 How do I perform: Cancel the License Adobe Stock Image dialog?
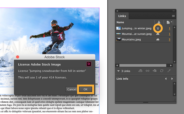72,89
